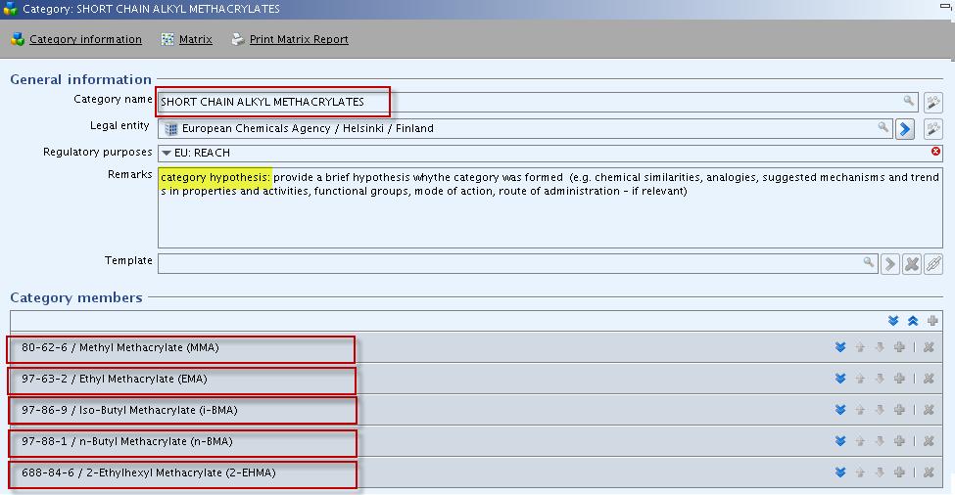Move Iso-Butyl Methacrylate (i-BMA) up
Image resolution: width=955 pixels, height=495 pixels.
pyautogui.click(x=860, y=410)
